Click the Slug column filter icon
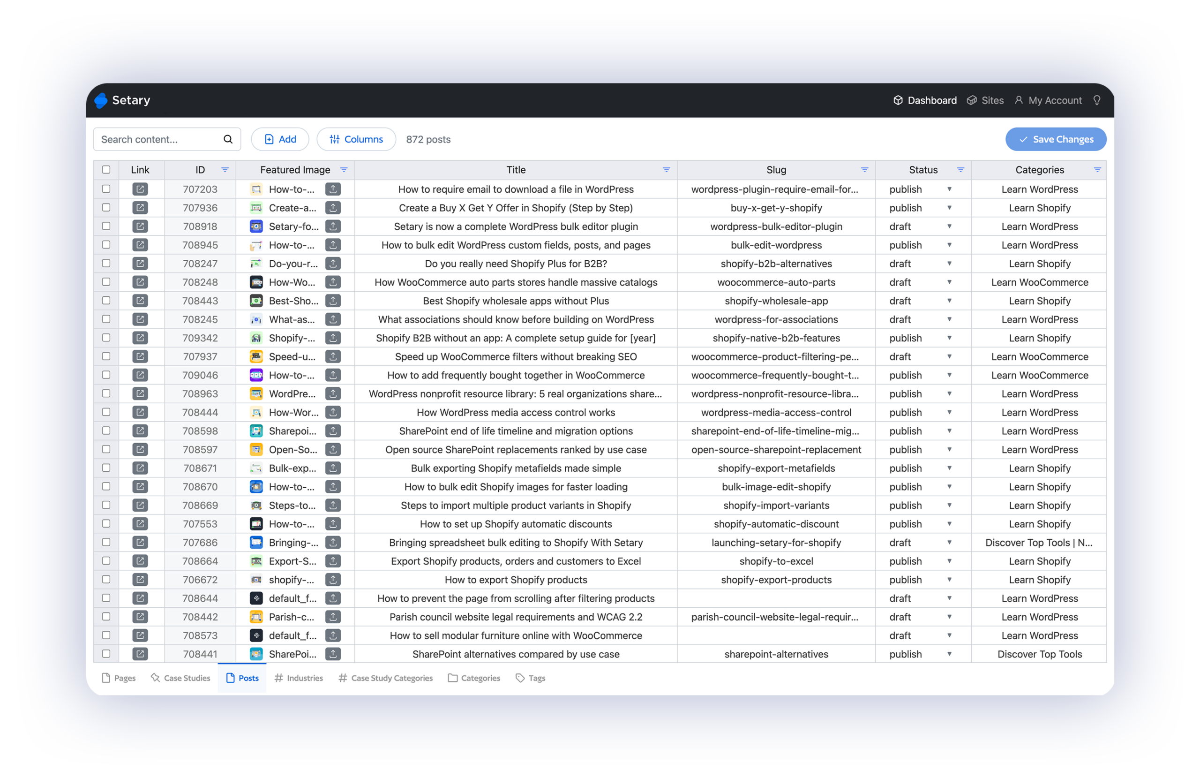The height and width of the screenshot is (778, 1200). (865, 170)
